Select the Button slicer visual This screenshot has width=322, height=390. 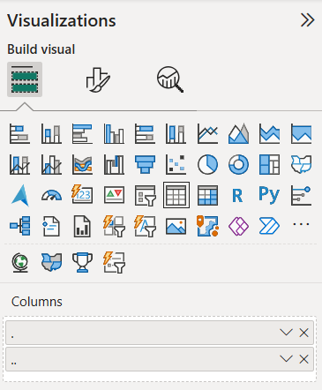(x=114, y=226)
